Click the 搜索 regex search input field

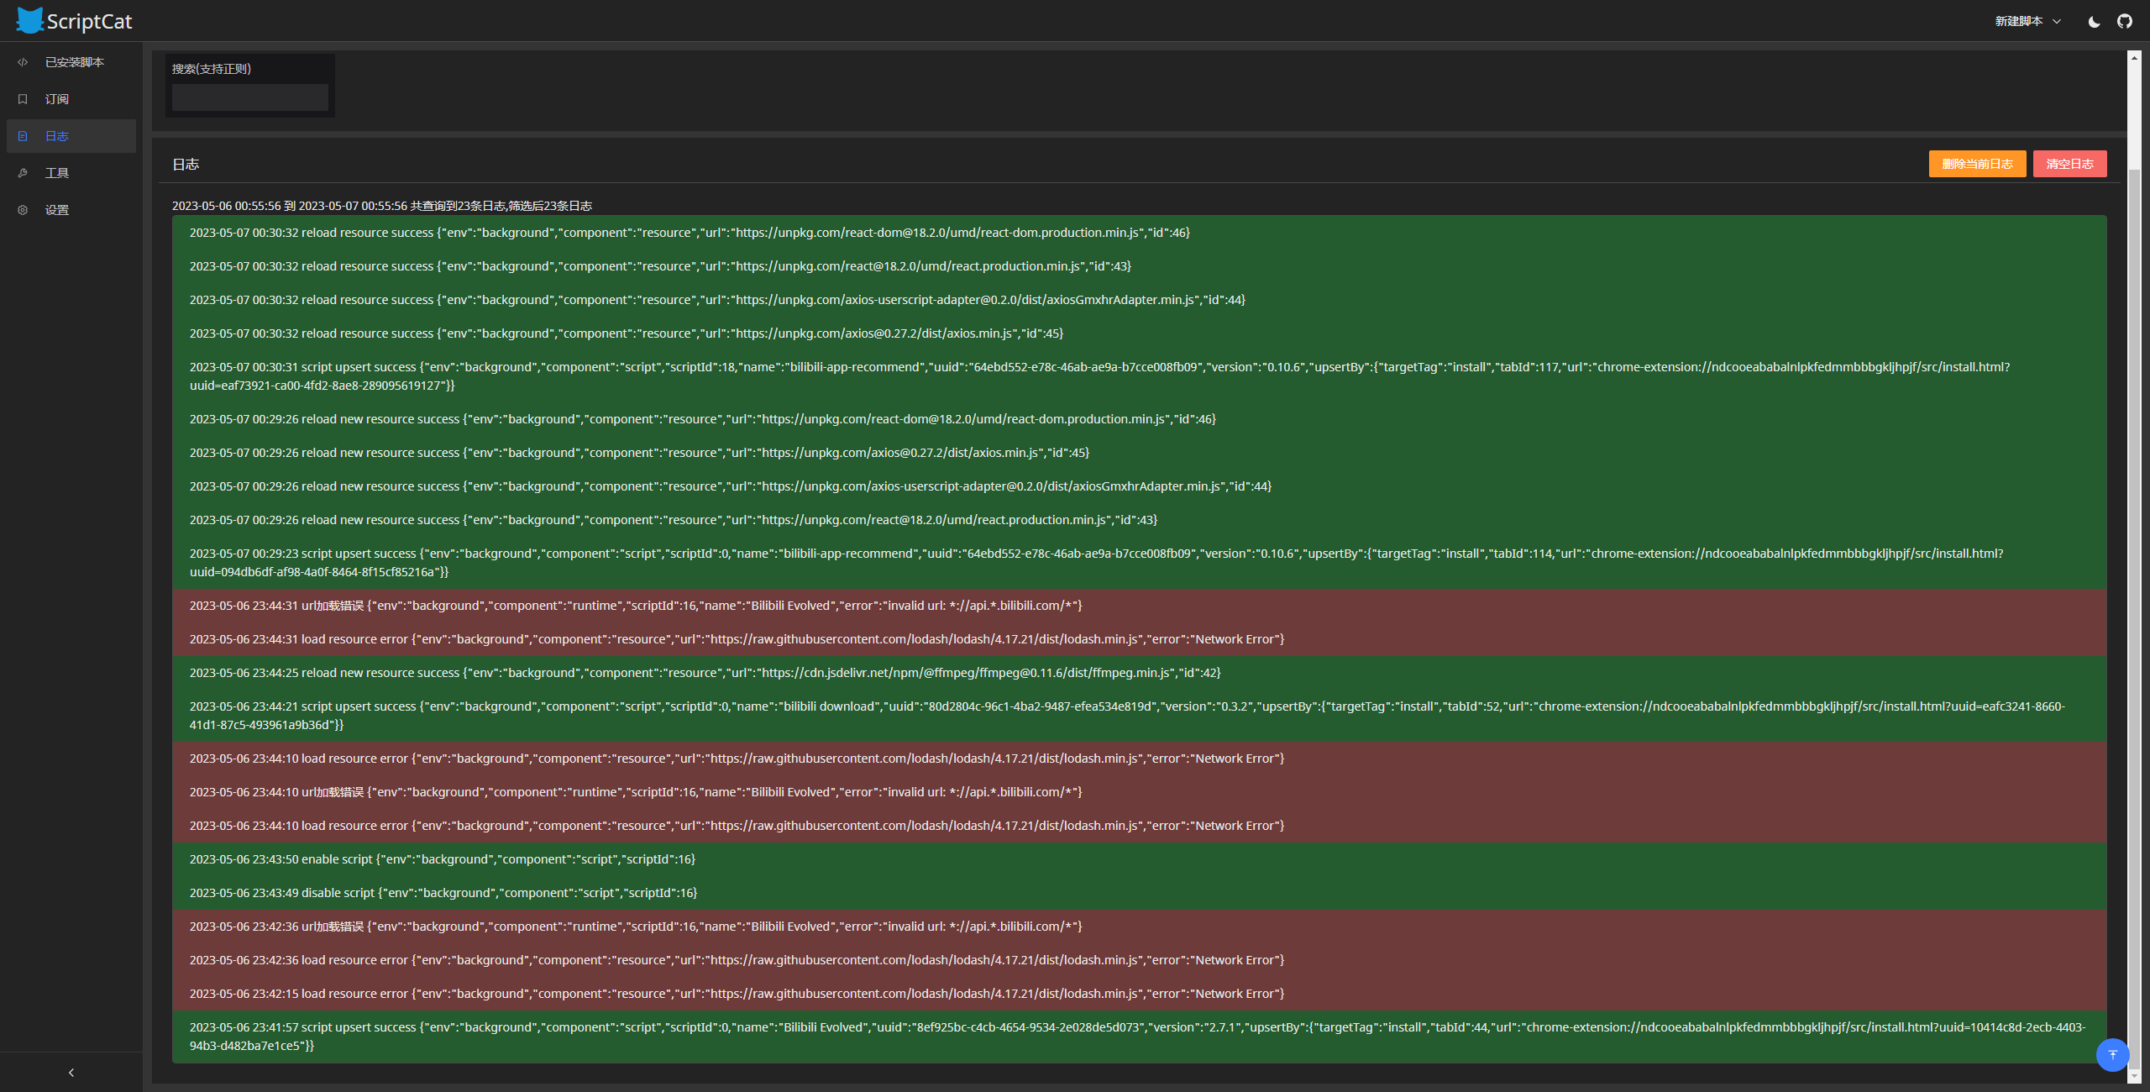[249, 97]
